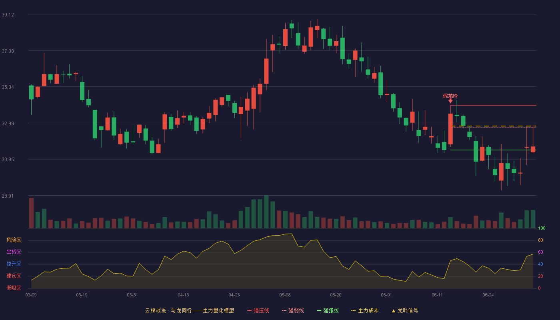The image size is (560, 320).
Task: Select the 风险区 zone label
Action: pos(14,240)
